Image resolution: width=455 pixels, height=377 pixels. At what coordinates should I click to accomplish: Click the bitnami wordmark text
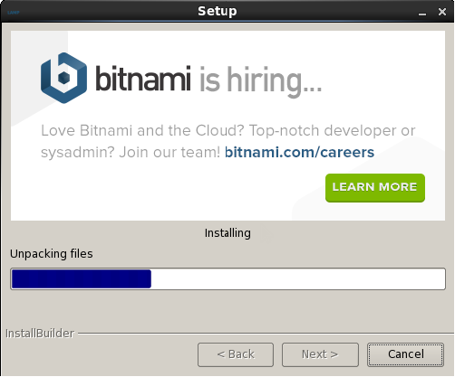143,79
